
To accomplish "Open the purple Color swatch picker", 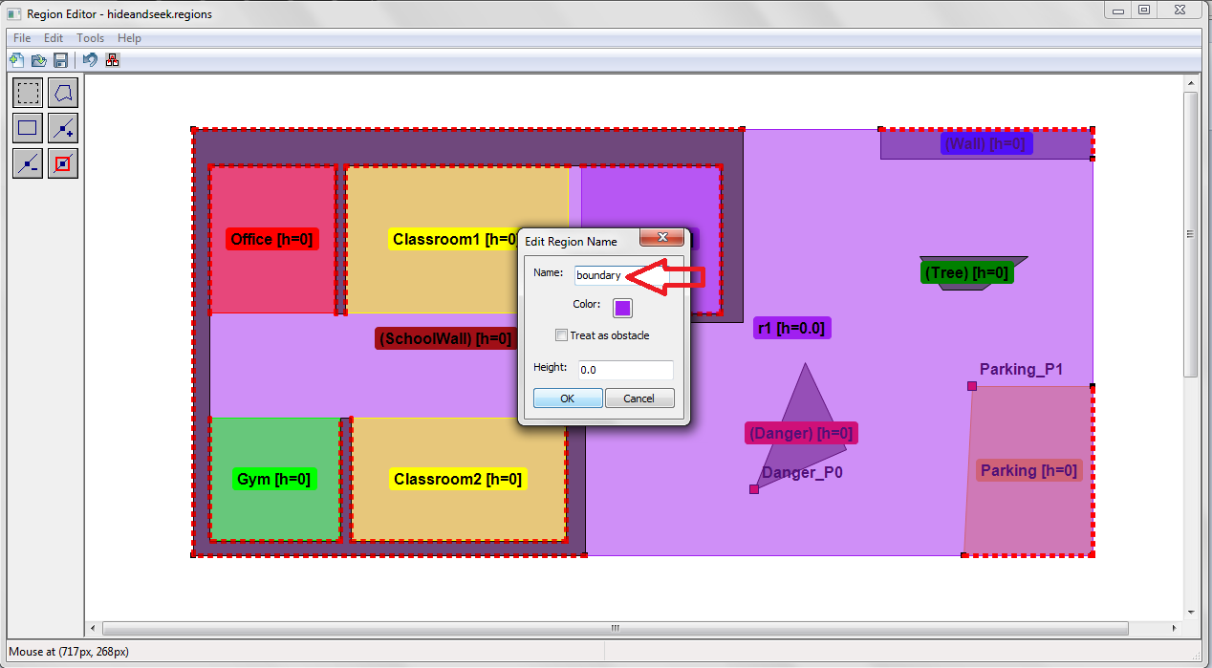I will pyautogui.click(x=622, y=307).
